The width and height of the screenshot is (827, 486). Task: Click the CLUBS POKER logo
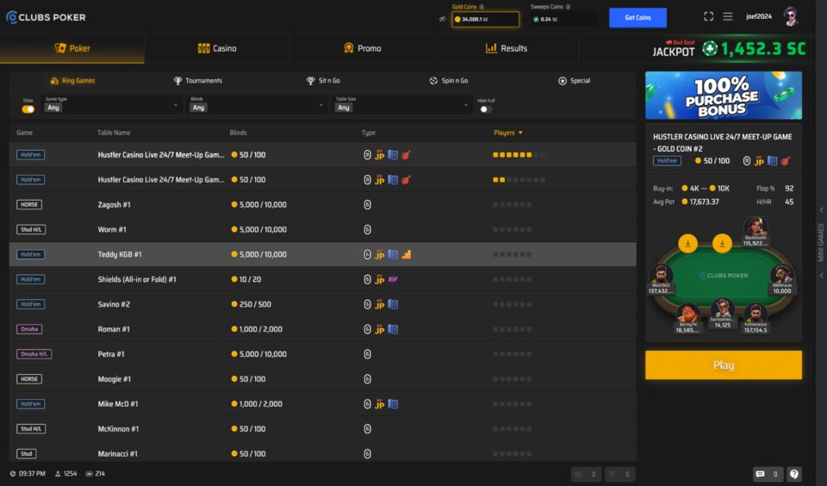[46, 17]
